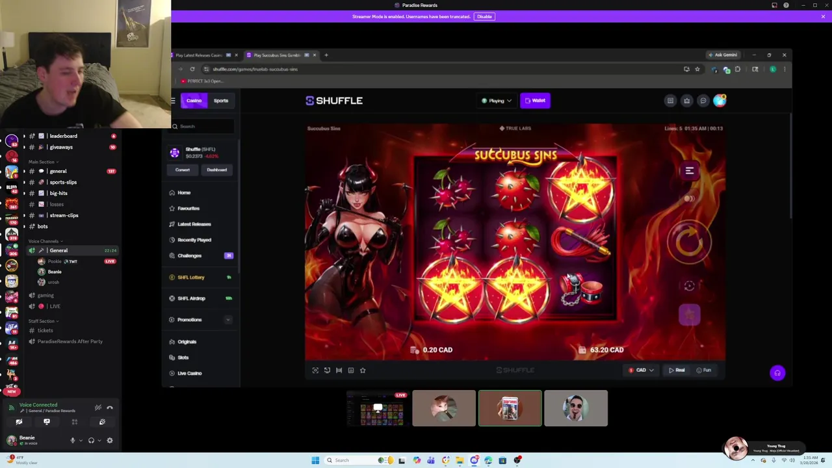
Task: Open Slots category in sidebar
Action: point(183,357)
